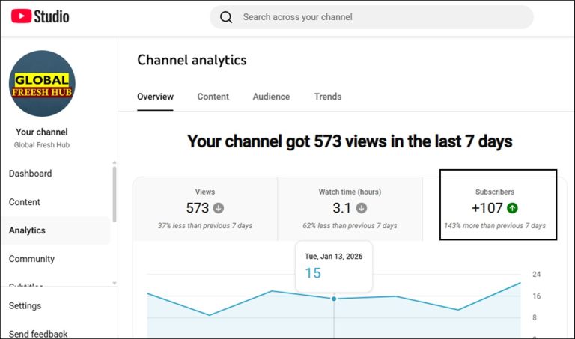This screenshot has width=575, height=339.
Task: Click the green up arrow beside Subscribers
Action: pyautogui.click(x=512, y=208)
